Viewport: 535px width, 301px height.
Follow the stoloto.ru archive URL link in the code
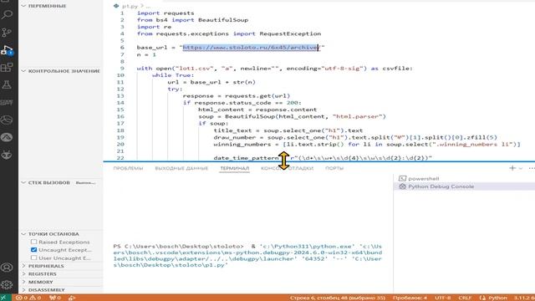(251, 48)
